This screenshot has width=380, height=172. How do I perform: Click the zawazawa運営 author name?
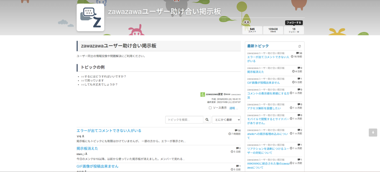(214, 94)
